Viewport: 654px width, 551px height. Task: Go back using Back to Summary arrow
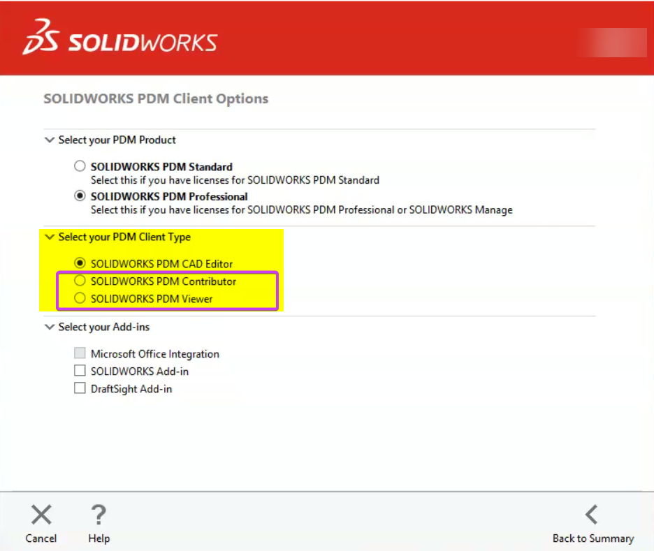[592, 514]
